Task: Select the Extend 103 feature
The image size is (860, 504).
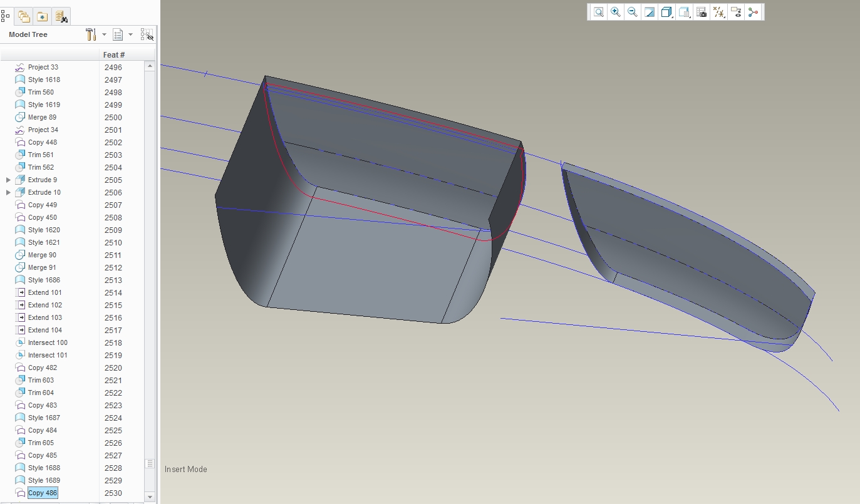Action: point(45,317)
